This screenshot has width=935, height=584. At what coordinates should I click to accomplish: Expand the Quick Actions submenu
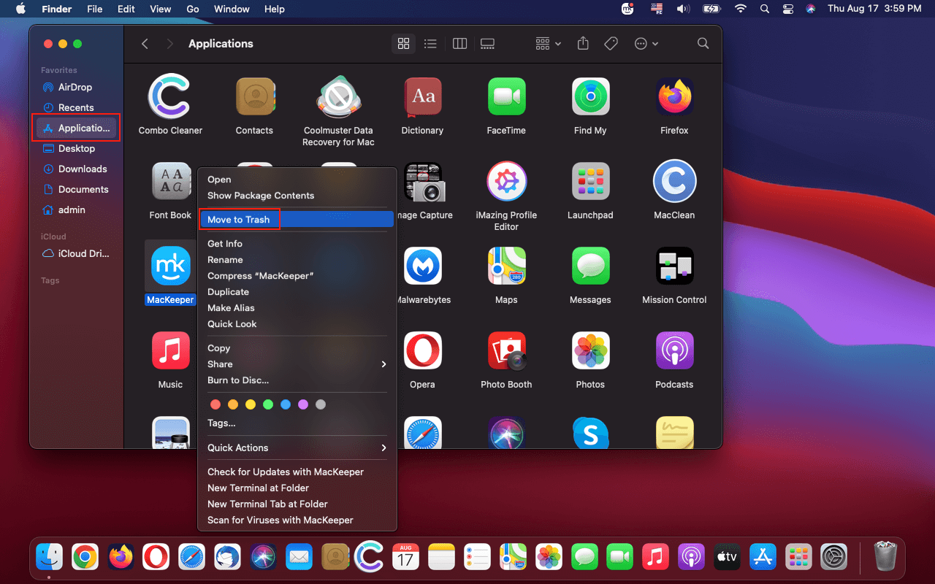296,447
